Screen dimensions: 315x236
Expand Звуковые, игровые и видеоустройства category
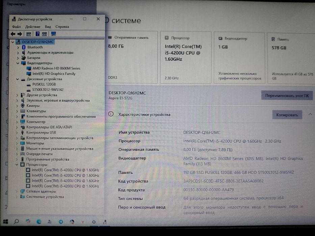(x=17, y=100)
